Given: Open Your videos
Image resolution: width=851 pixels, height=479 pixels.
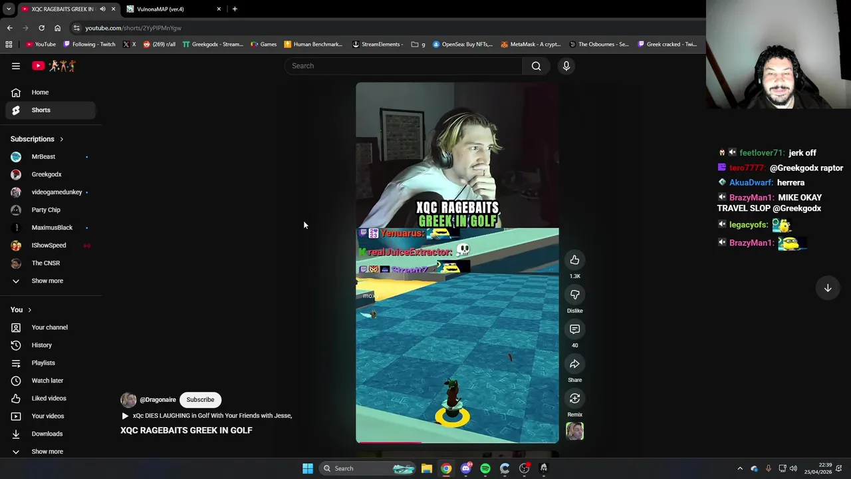Looking at the screenshot, I should tap(51, 416).
